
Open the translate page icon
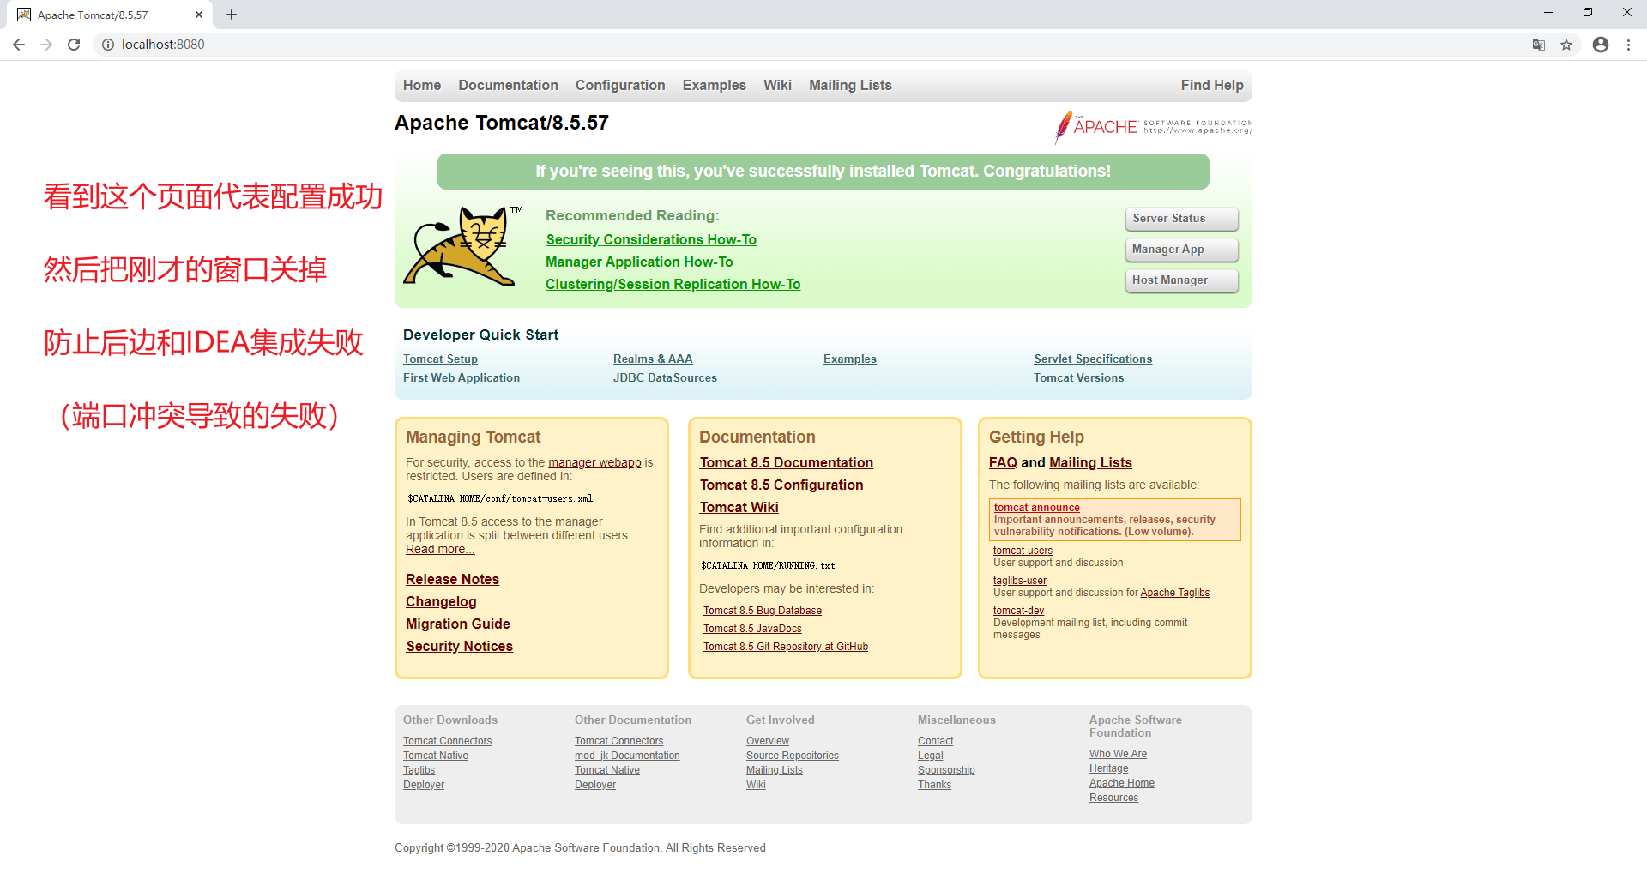1539,45
